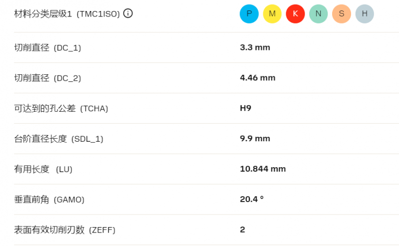The height and width of the screenshot is (246, 399).
Task: Click the 切削直径 (DC_2) label
Action: pyautogui.click(x=47, y=78)
